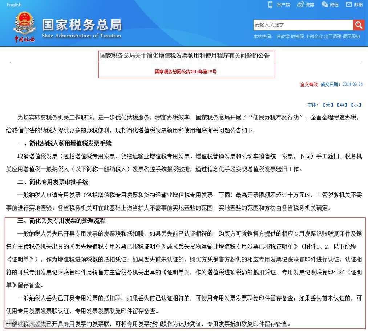Click red announcement number 2014年第19号

pos(185,71)
